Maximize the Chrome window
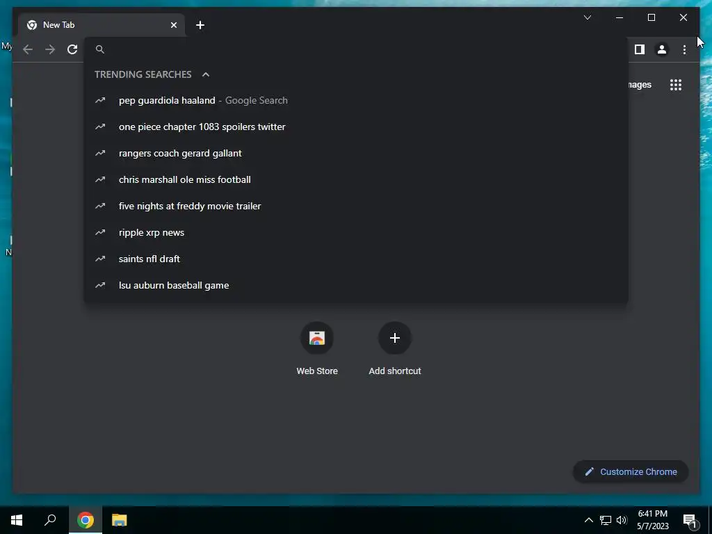Screen dimensions: 712x534 [651, 17]
